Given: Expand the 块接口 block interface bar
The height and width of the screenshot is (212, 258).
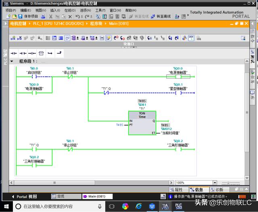Looking at the screenshot, I should (x=129, y=44).
